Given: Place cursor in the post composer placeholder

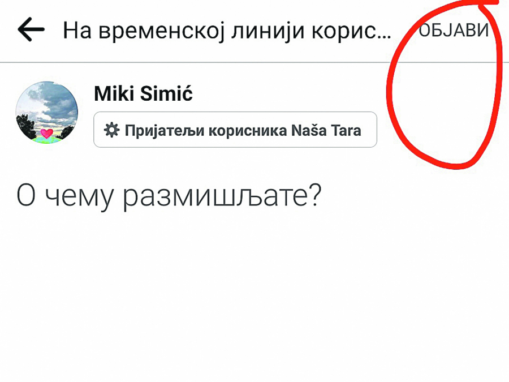Looking at the screenshot, I should (x=169, y=196).
